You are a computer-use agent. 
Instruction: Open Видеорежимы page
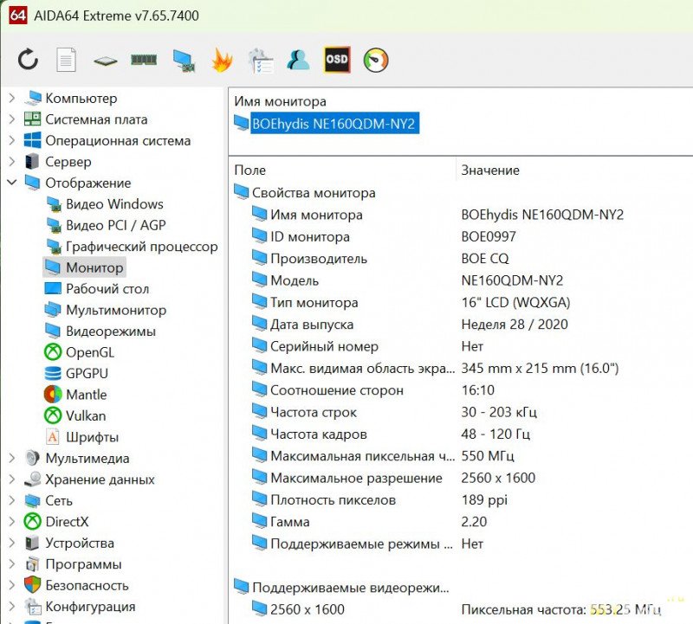[100, 331]
